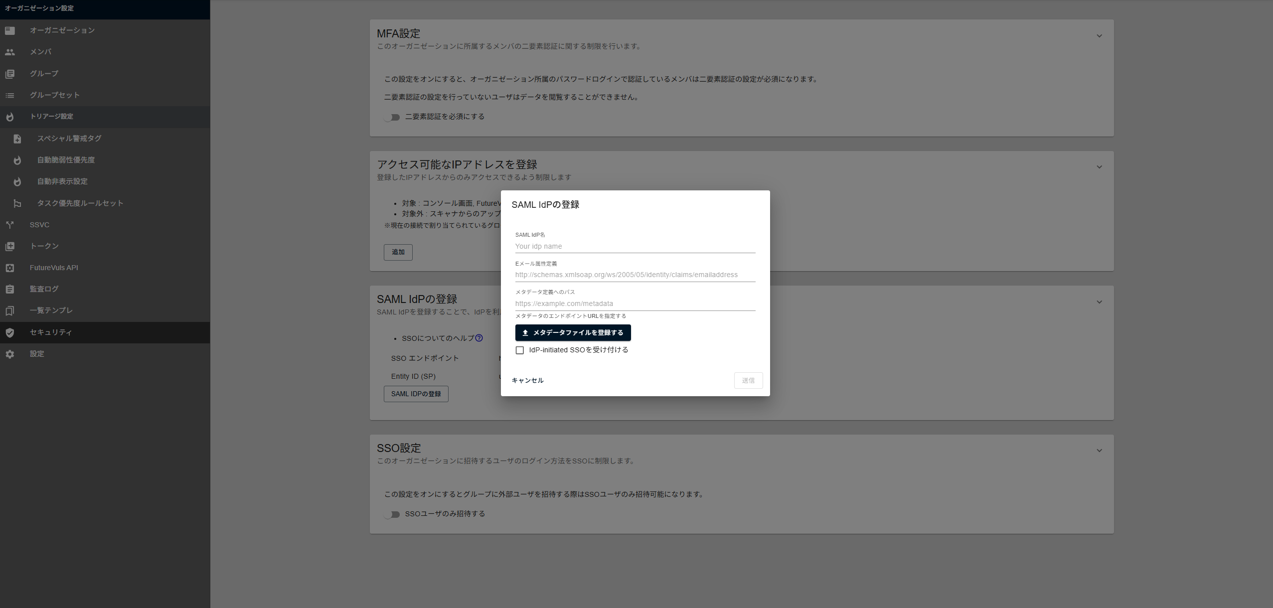
Task: Click the 監査ログ clipboard icon
Action: pyautogui.click(x=10, y=289)
